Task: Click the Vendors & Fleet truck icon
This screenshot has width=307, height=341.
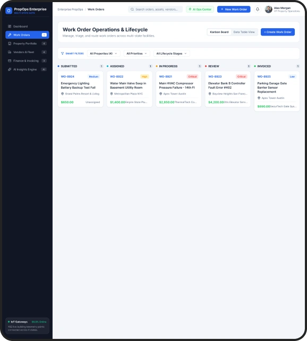Action: [x=10, y=52]
